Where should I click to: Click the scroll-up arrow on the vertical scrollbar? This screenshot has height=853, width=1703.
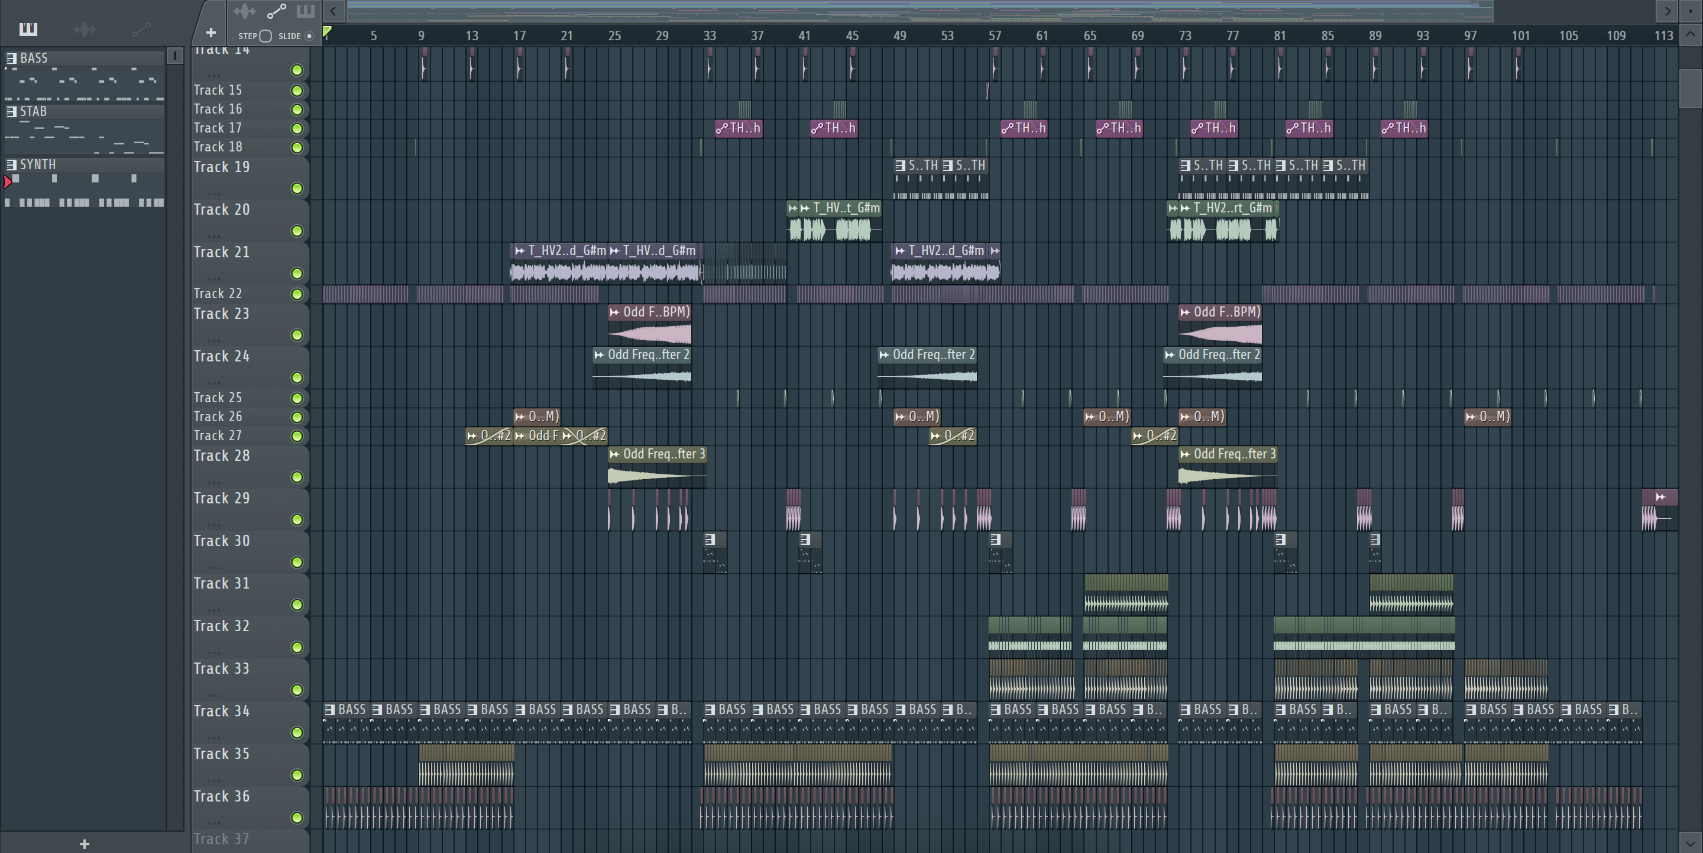click(x=1690, y=35)
